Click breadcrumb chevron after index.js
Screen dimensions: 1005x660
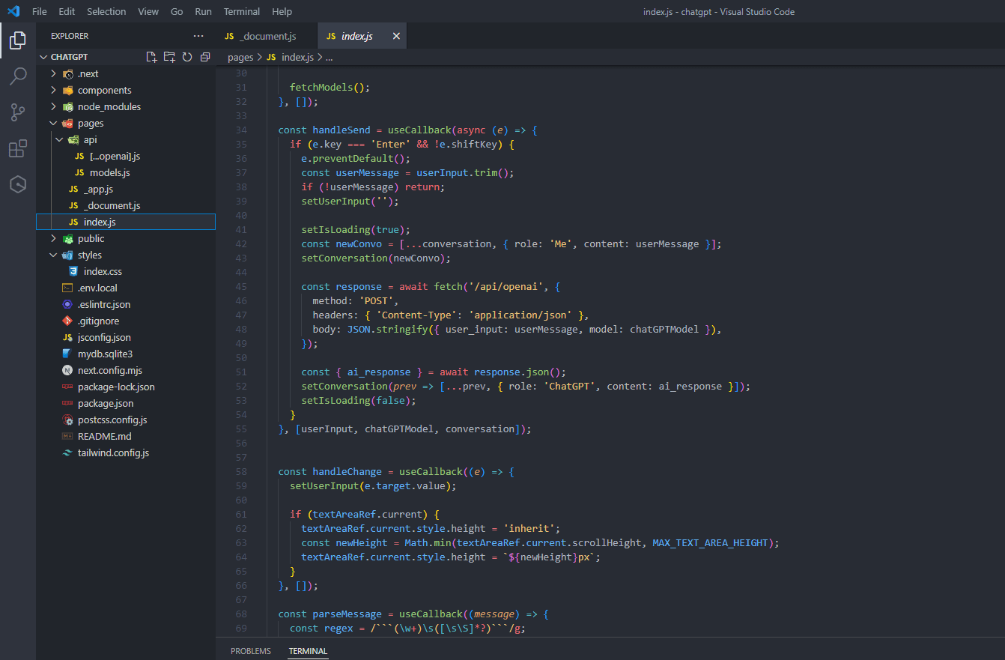(x=320, y=57)
